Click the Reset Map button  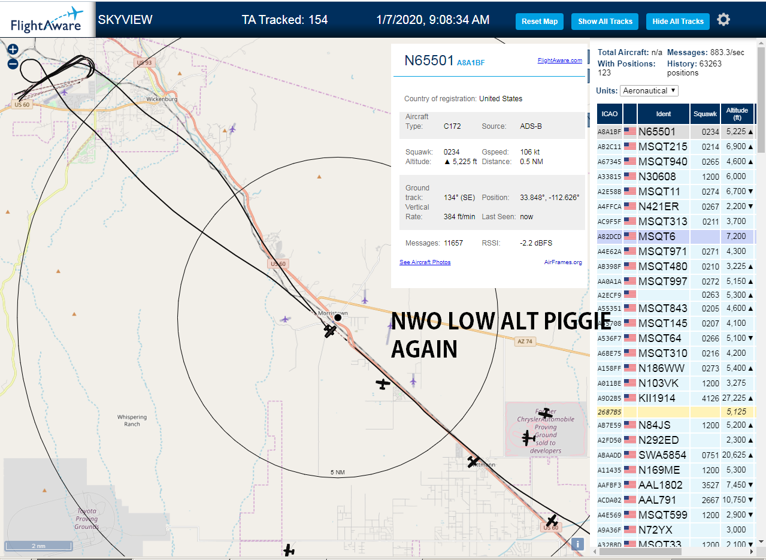[539, 21]
